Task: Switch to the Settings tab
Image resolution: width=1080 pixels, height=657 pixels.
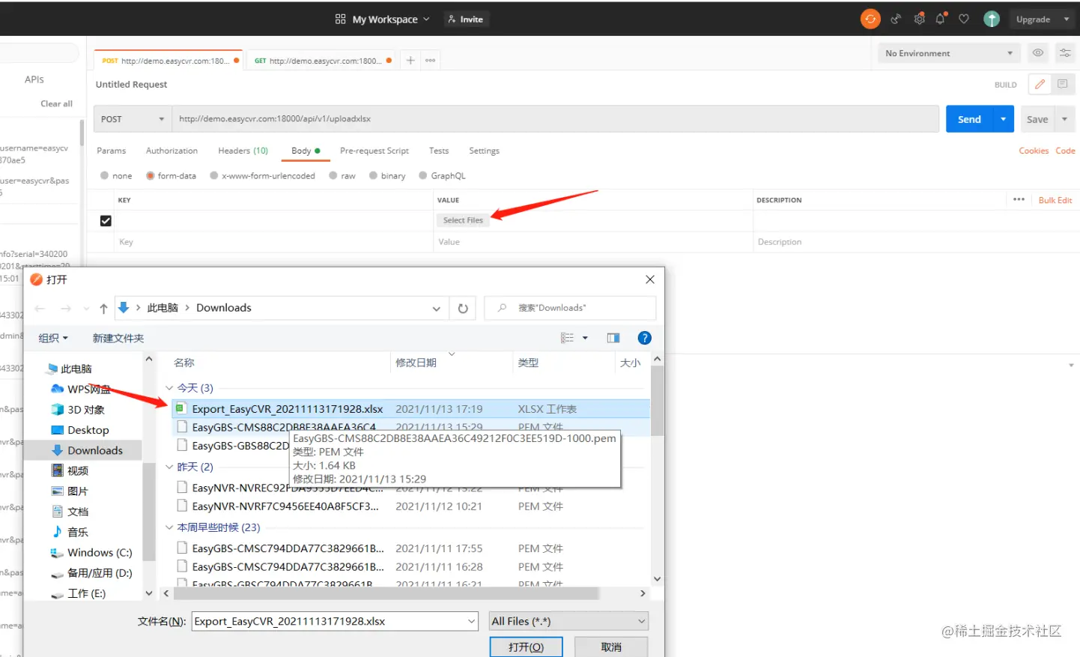Action: tap(484, 151)
